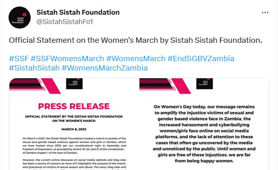The width and height of the screenshot is (278, 170).
Task: Open the @SistahSistahFo1 handle link
Action: 65,22
